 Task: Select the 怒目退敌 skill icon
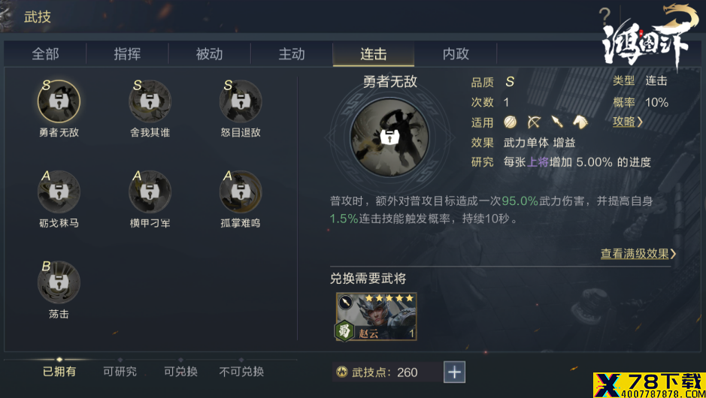tap(241, 101)
